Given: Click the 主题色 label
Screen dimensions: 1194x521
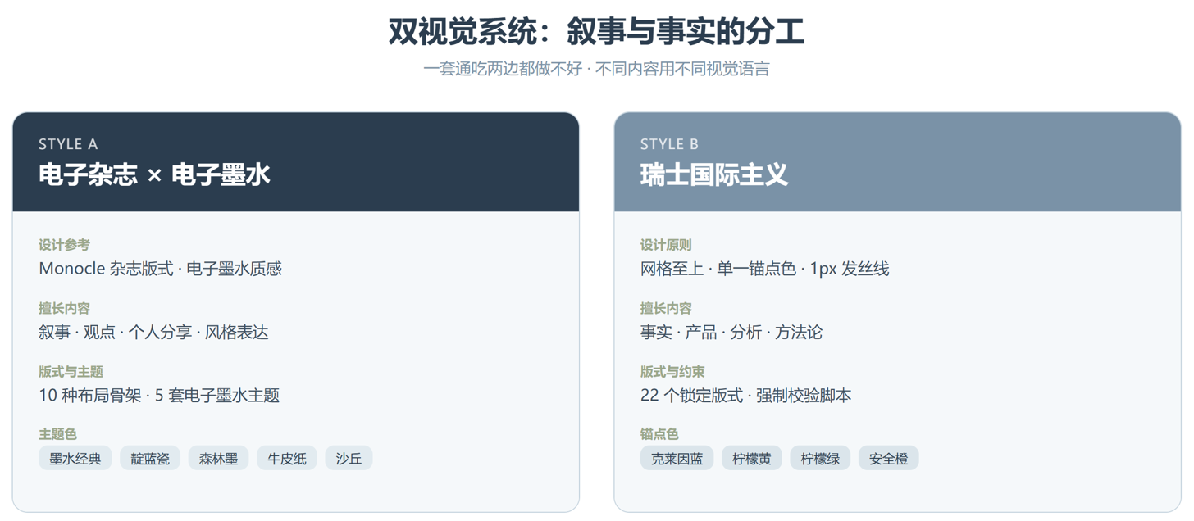Looking at the screenshot, I should pyautogui.click(x=57, y=434).
